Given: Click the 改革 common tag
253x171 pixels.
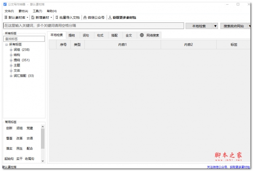Looking at the screenshot, I should click(19, 138).
